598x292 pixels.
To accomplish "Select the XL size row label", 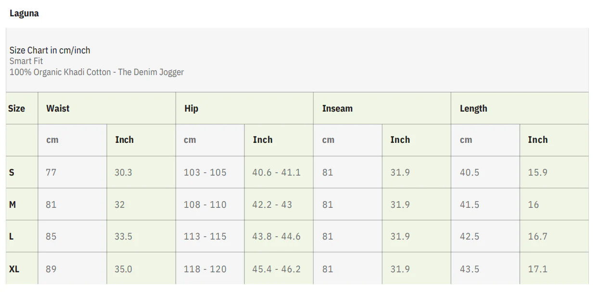I will pos(14,269).
